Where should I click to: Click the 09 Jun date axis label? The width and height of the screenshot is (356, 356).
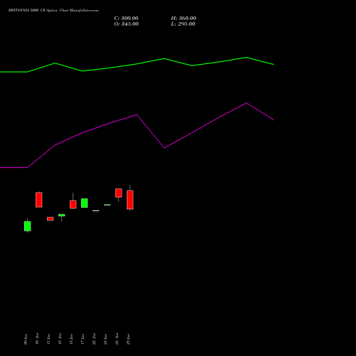pos(26,339)
